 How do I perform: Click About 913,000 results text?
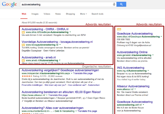(39, 23)
